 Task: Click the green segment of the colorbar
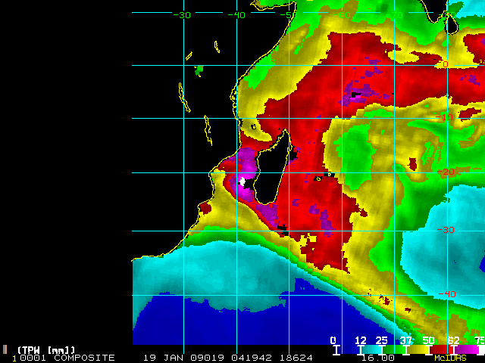click(395, 349)
